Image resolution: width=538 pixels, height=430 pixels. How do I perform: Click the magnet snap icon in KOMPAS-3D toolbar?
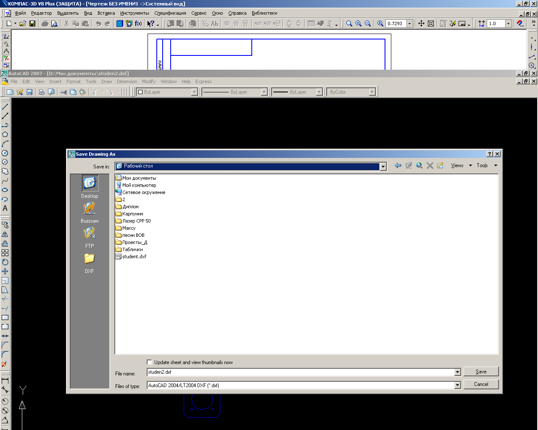[520, 24]
